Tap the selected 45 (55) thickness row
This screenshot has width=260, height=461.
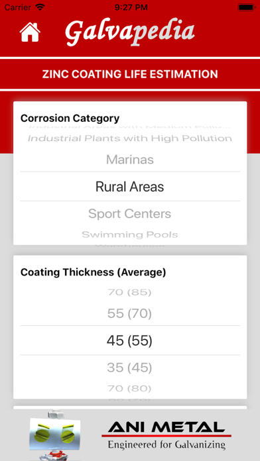(x=130, y=340)
